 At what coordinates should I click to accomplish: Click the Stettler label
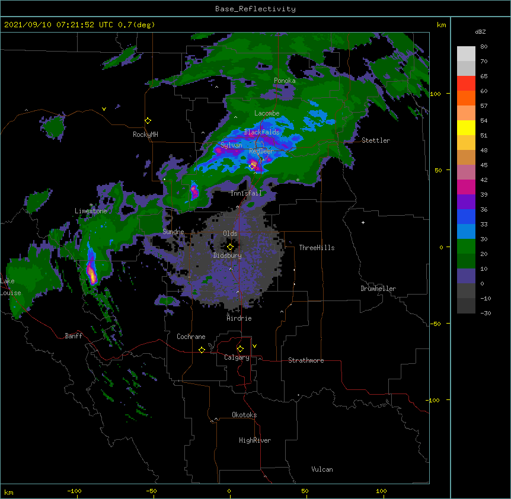point(376,140)
